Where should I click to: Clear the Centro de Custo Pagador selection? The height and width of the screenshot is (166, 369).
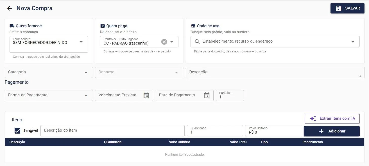pos(164,42)
